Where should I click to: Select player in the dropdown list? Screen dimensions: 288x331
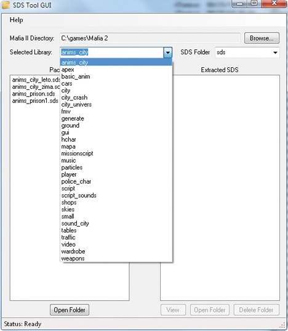pos(116,174)
